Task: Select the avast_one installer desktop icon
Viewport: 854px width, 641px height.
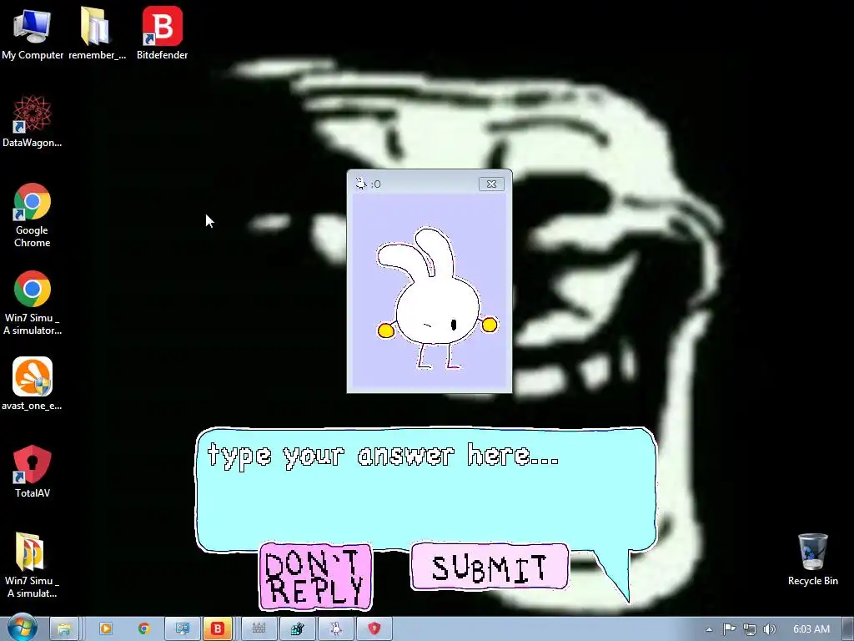Action: [x=33, y=383]
